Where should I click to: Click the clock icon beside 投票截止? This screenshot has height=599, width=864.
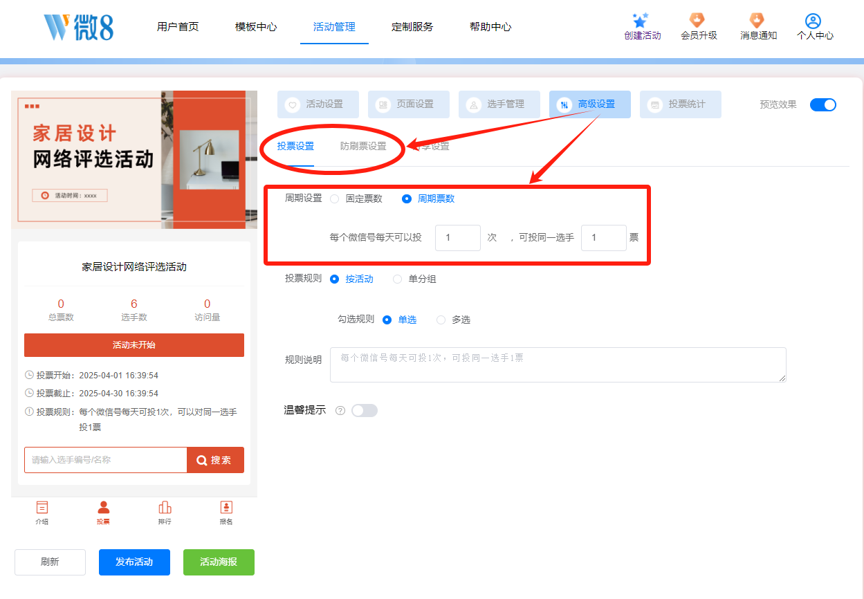(29, 393)
